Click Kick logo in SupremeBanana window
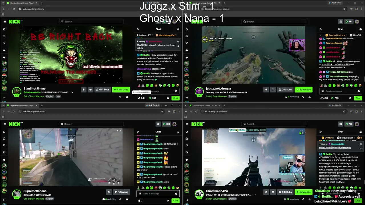The image size is (365, 205). click(x=15, y=124)
